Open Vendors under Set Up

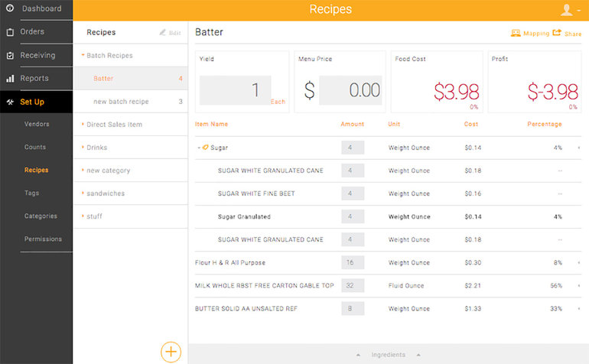tap(37, 124)
